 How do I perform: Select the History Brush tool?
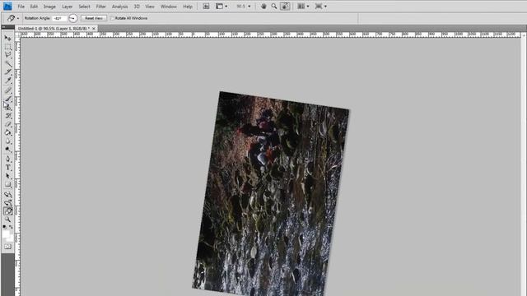pos(7,116)
